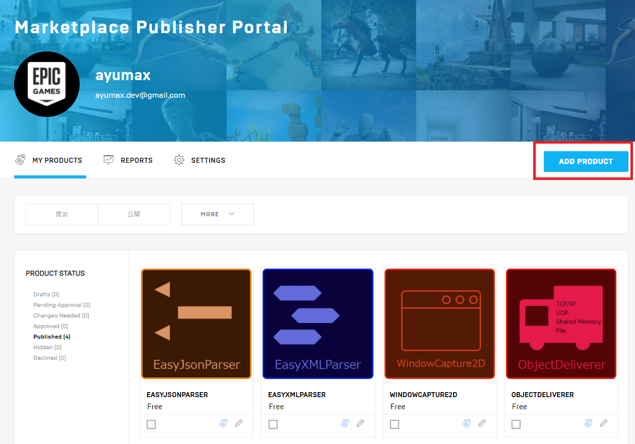Edit WindowCapture2D with pencil icon
Image resolution: width=635 pixels, height=444 pixels.
tap(482, 423)
